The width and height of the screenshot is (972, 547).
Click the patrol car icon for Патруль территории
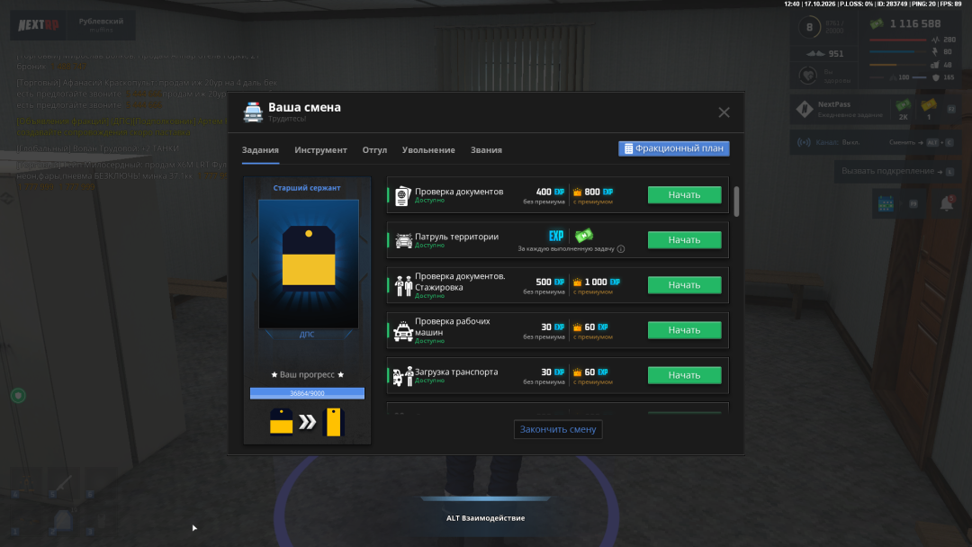(x=403, y=240)
